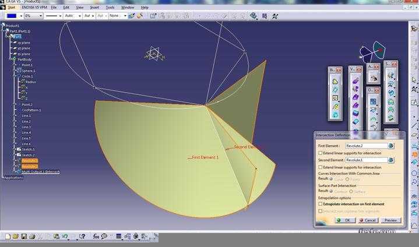Select Multi Output.1 (Intersect) tree node
The height and width of the screenshot is (247, 419).
[x=41, y=172]
